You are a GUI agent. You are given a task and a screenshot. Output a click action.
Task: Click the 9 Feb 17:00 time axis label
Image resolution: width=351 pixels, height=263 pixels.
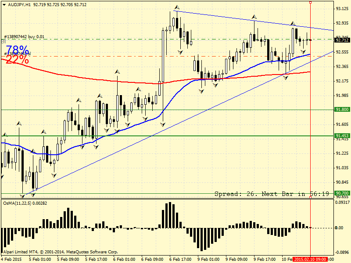[x=265, y=259]
